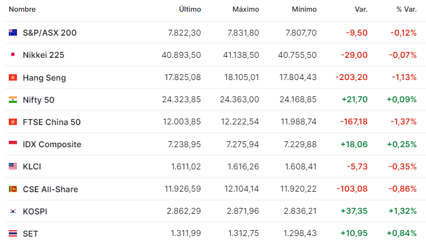Select the KOSPI index name

(35, 211)
